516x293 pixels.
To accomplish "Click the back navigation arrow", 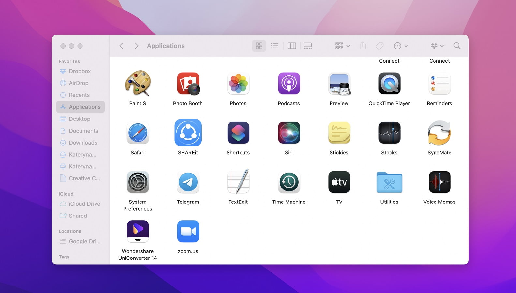I will click(121, 46).
